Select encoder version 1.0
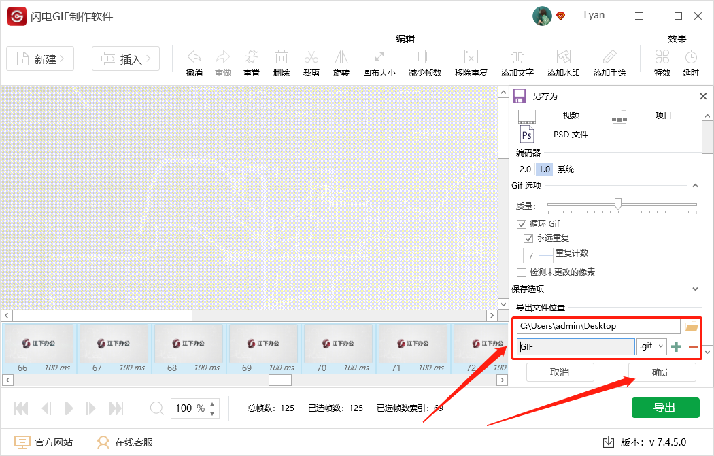 (x=544, y=169)
